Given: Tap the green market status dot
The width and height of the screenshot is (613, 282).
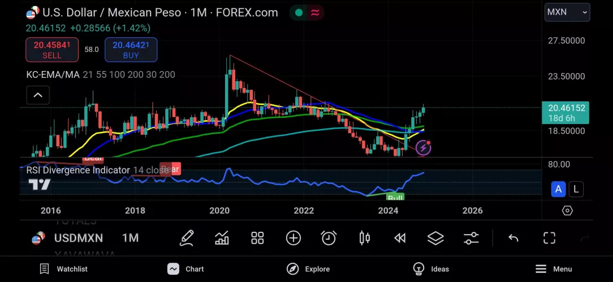Looking at the screenshot, I should coord(299,12).
